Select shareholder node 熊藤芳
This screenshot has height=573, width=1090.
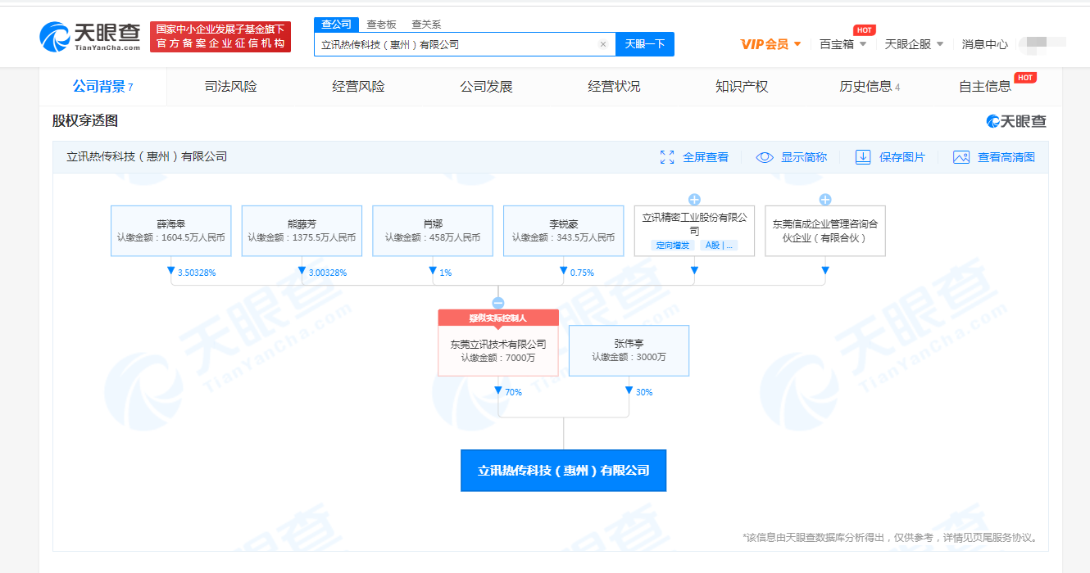pos(302,231)
